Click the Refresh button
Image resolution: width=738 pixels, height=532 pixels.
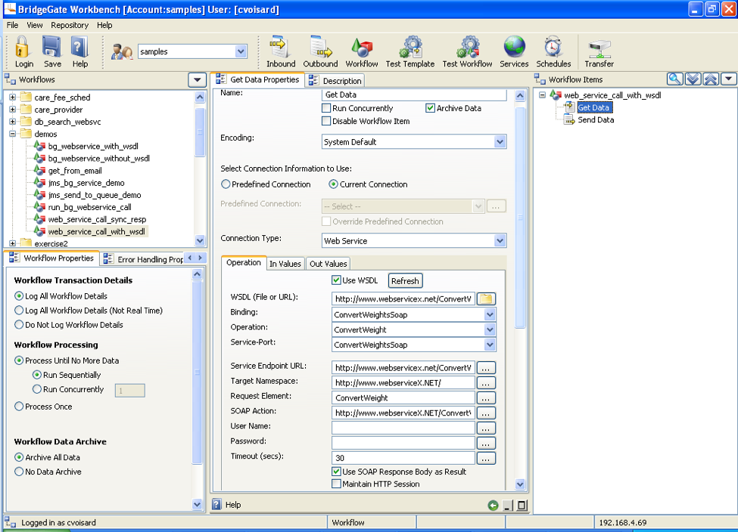coord(405,281)
